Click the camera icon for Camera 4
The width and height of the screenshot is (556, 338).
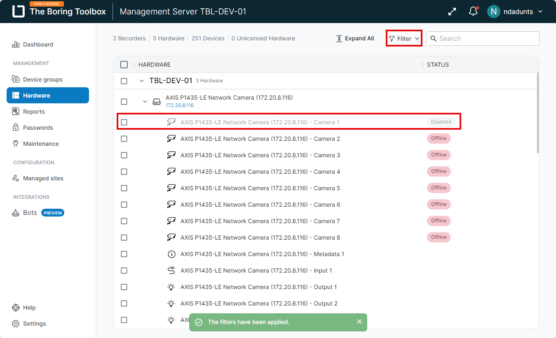coord(171,172)
